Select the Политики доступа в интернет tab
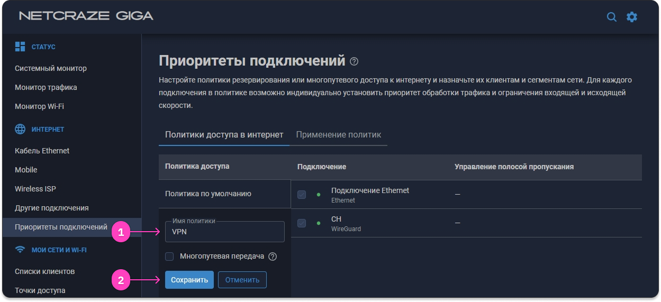 point(224,134)
